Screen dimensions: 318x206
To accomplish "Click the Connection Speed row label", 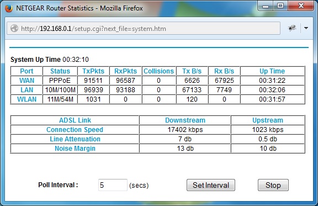I will (75, 129).
